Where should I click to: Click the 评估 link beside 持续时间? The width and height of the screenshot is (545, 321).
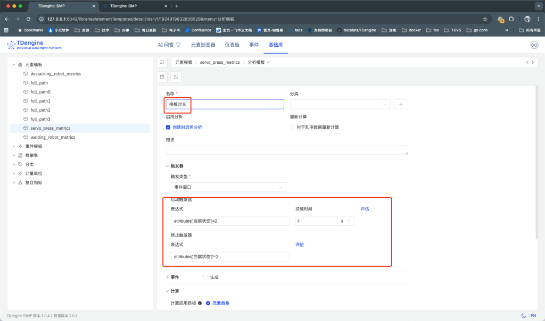pyautogui.click(x=365, y=208)
